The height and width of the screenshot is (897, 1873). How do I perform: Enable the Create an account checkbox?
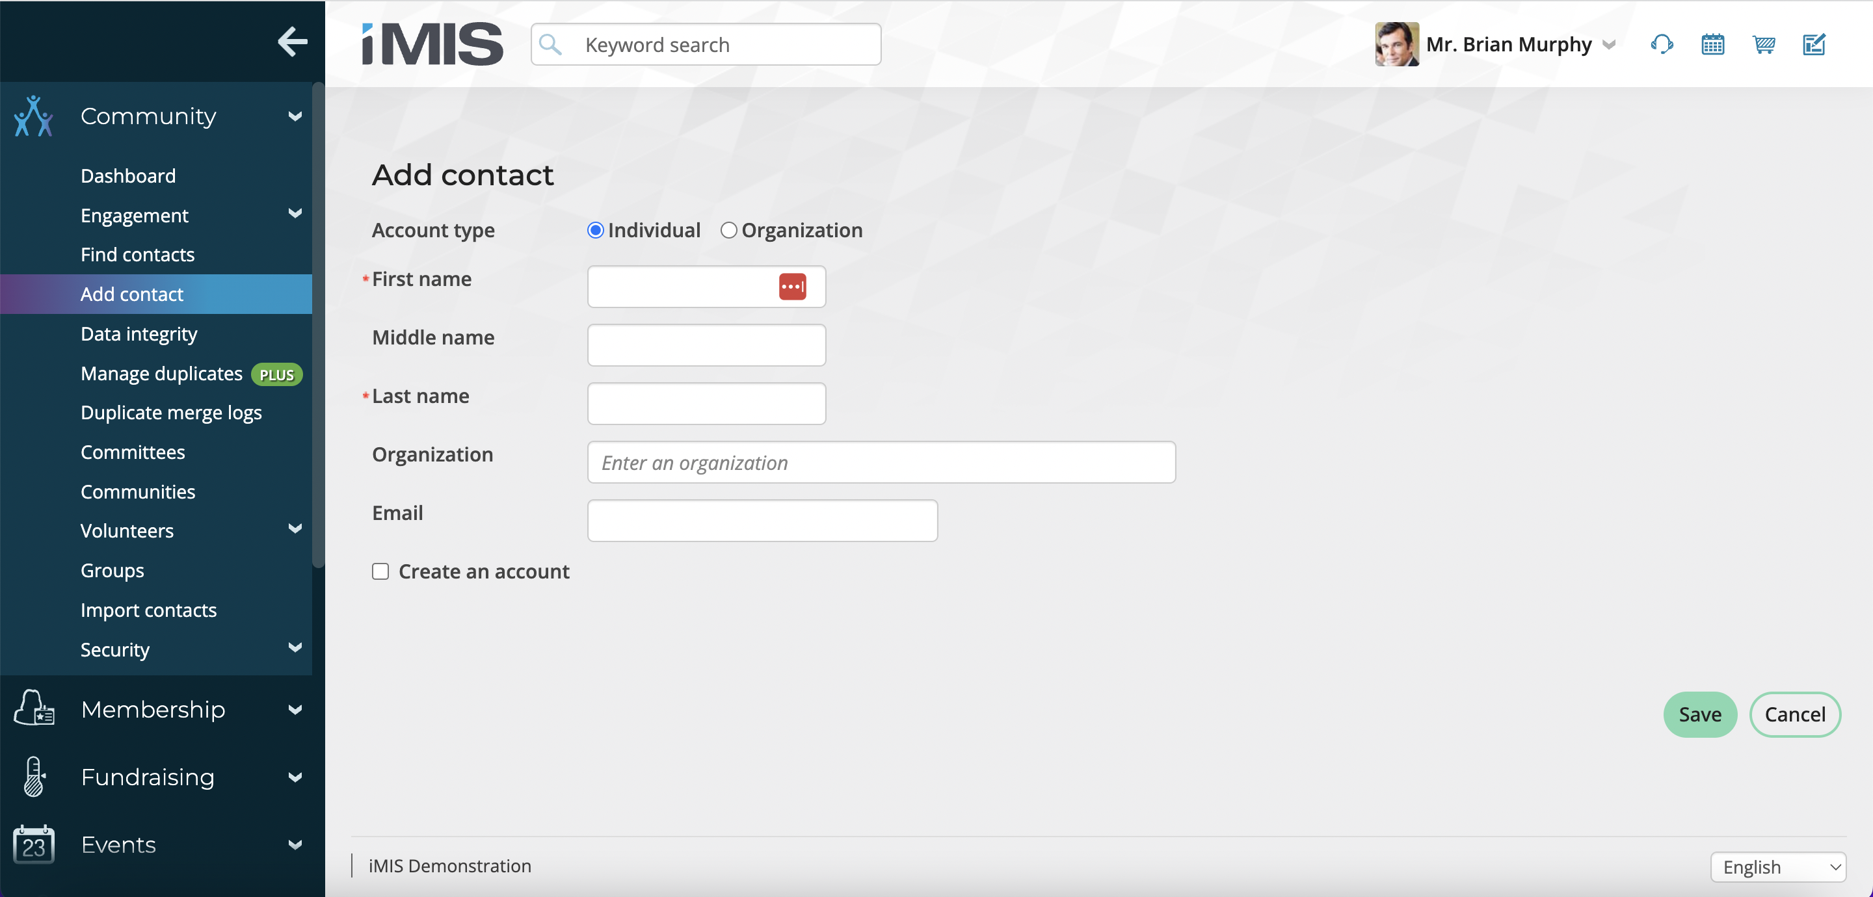[x=380, y=571]
